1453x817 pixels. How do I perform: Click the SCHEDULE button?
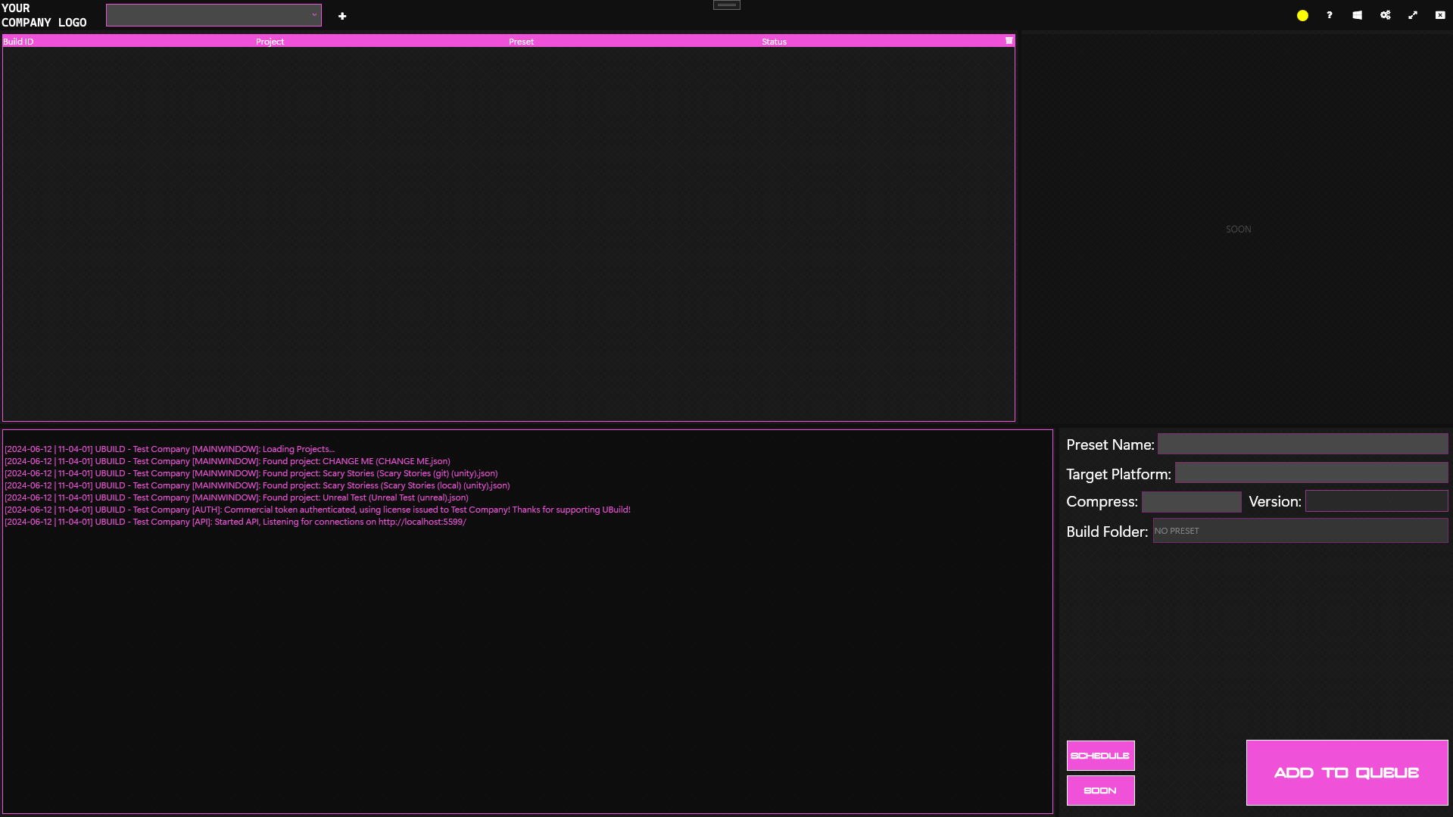[1100, 756]
